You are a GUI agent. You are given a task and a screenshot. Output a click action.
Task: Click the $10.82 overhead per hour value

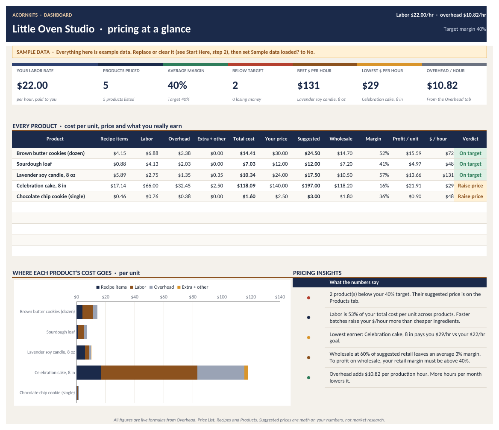point(442,85)
